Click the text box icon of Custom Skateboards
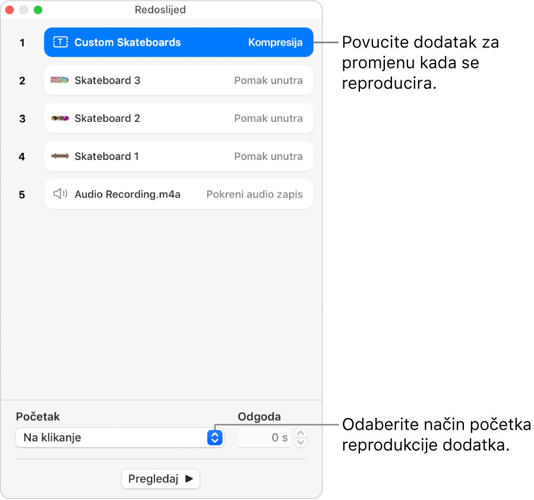The image size is (534, 500). (x=60, y=42)
